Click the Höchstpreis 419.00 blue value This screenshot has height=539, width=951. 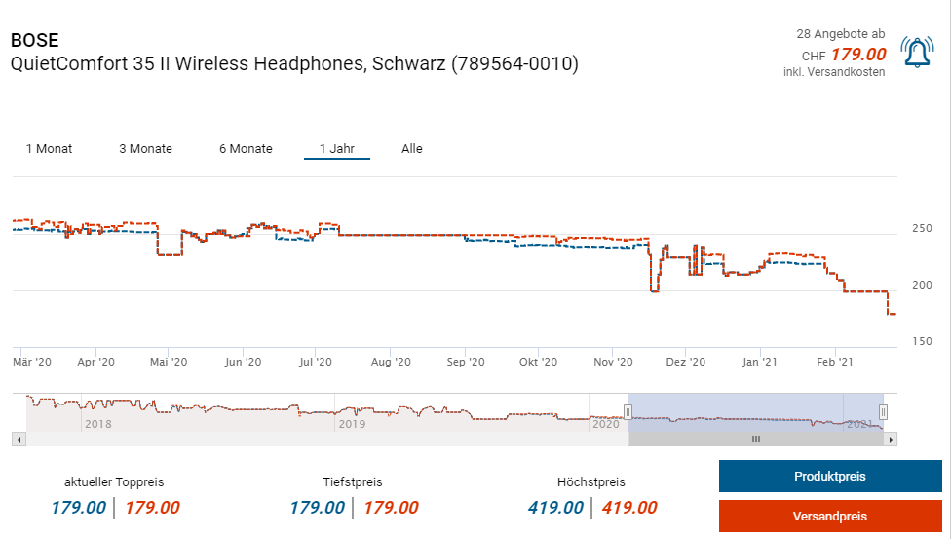555,507
